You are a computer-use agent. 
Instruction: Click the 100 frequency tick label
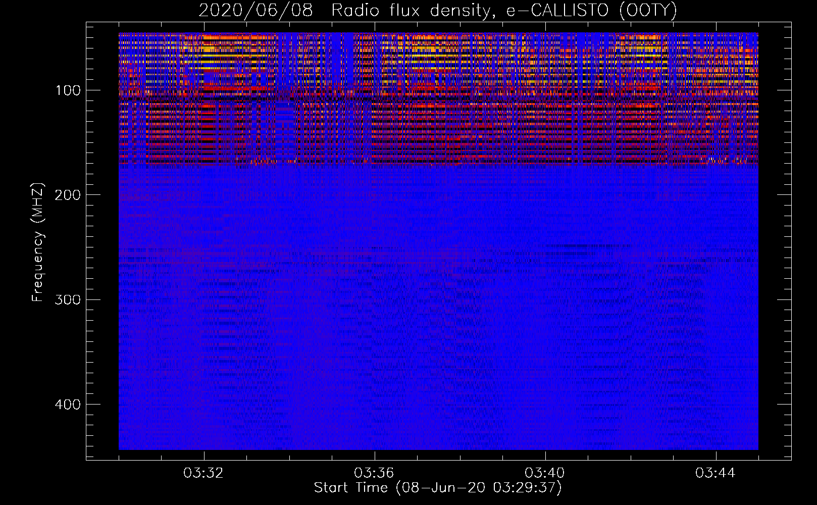68,91
